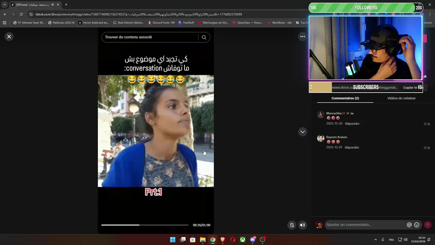The image size is (435, 245).
Task: Open network settings icon in tray
Action: pyautogui.click(x=400, y=240)
